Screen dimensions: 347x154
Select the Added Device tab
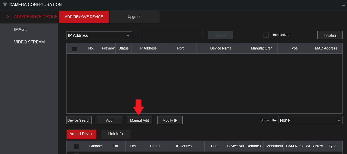(81, 134)
